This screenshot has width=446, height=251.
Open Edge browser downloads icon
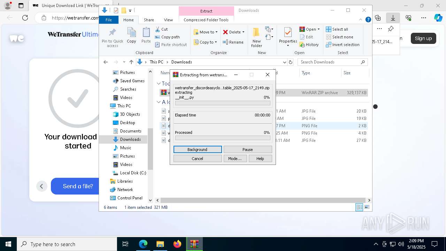tap(393, 18)
